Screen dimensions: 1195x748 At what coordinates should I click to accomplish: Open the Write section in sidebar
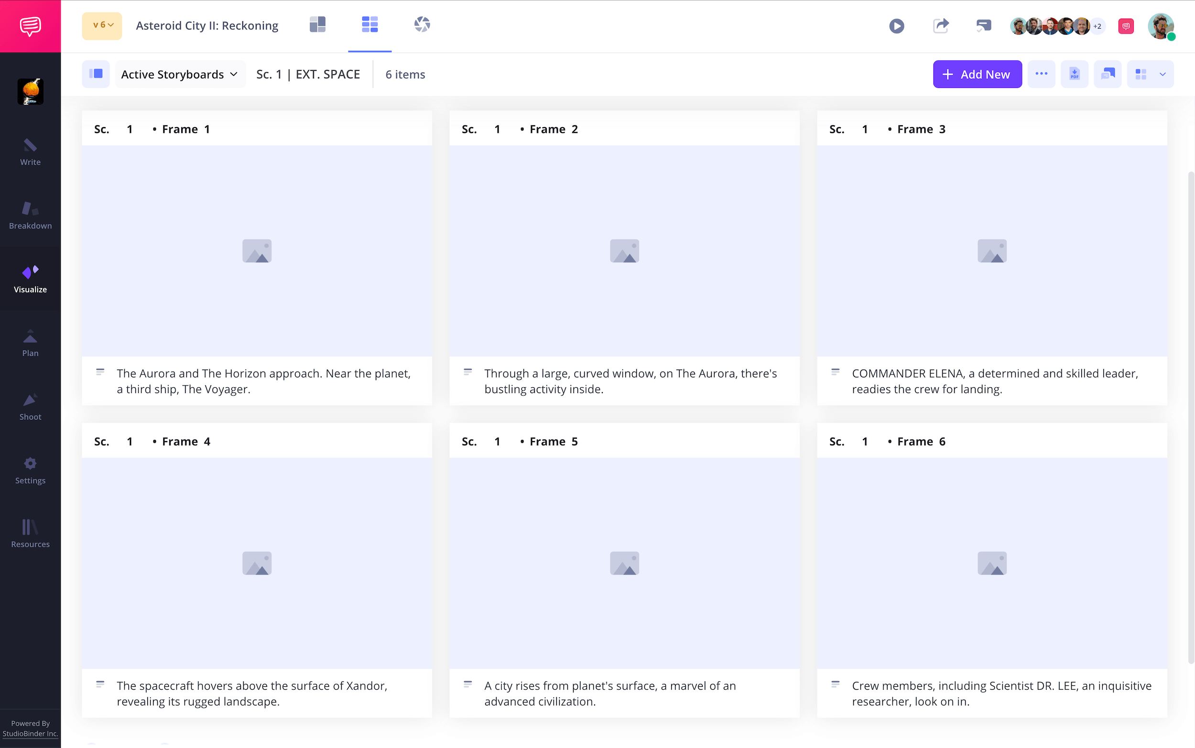(30, 152)
